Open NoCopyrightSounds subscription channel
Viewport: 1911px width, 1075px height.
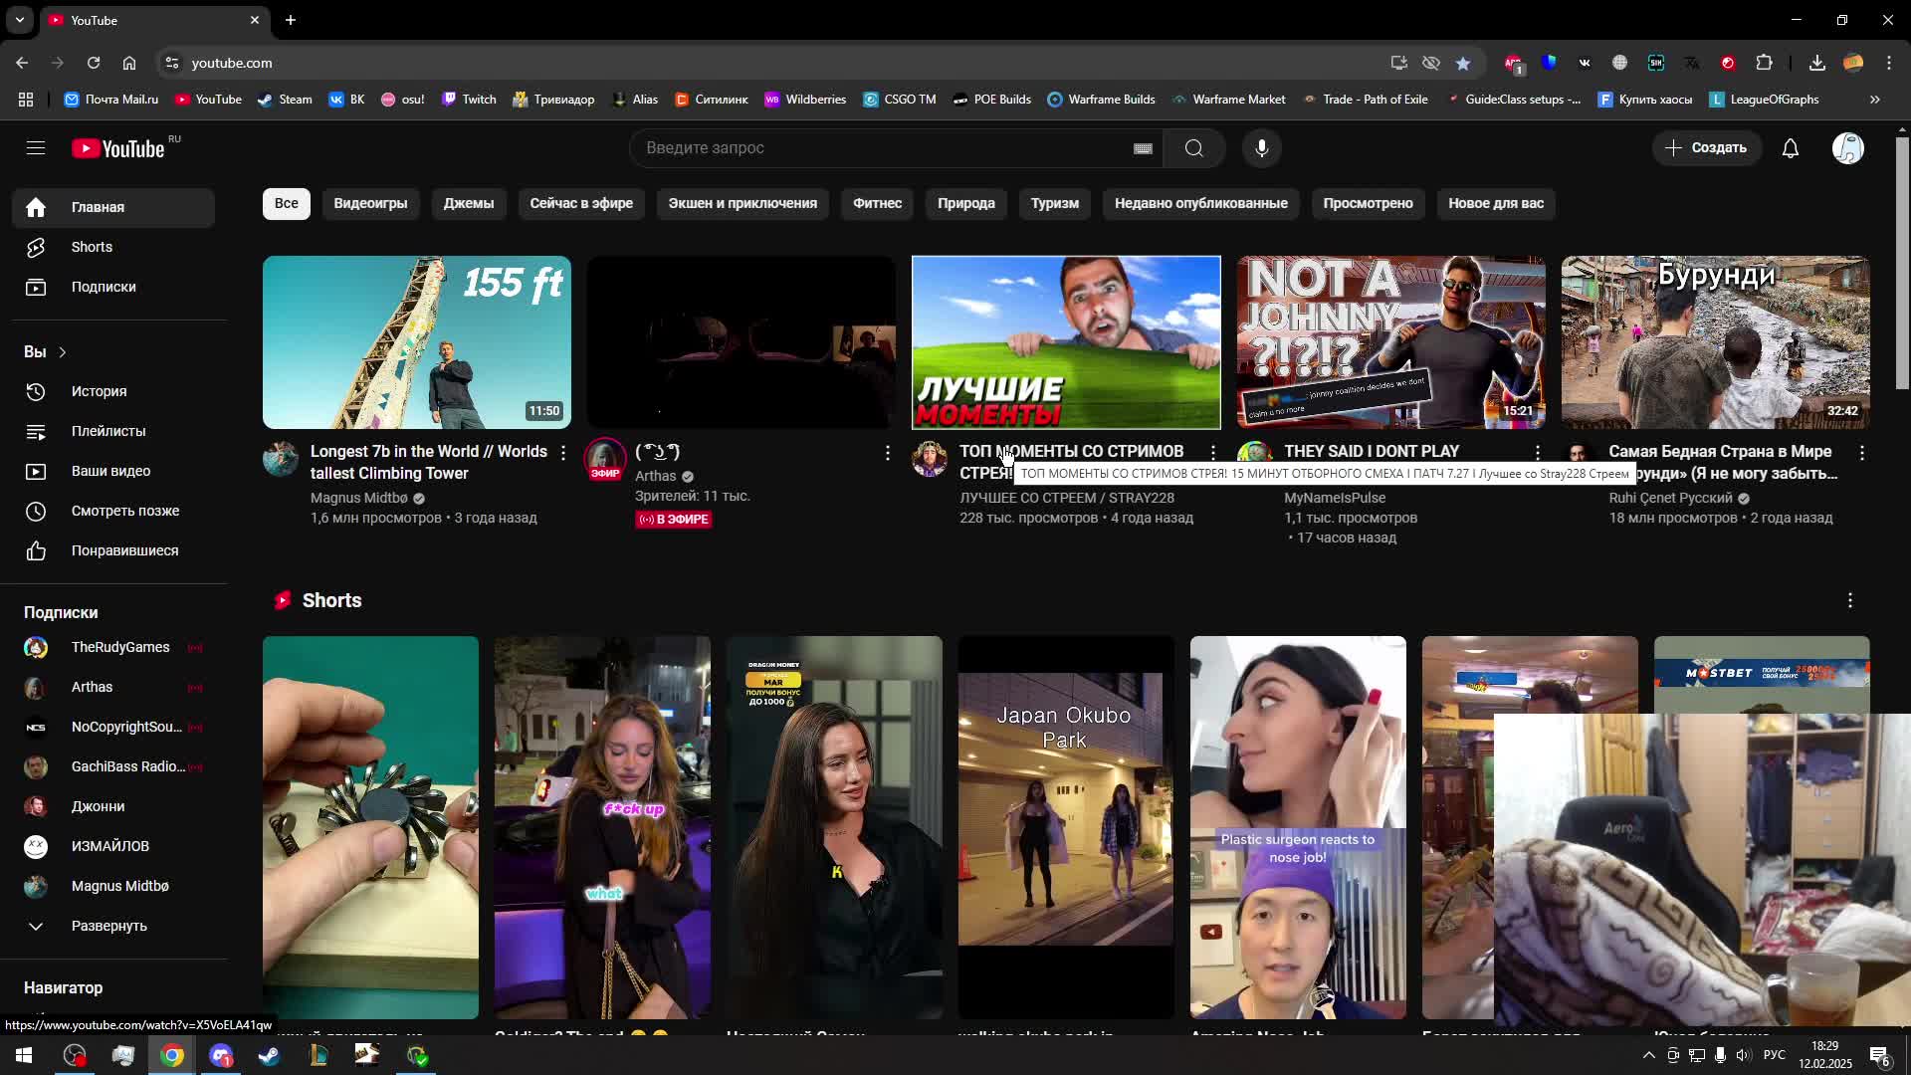click(x=113, y=727)
